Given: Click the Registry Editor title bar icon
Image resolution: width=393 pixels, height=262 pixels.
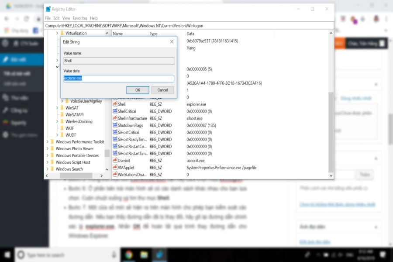Looking at the screenshot, I should point(49,9).
